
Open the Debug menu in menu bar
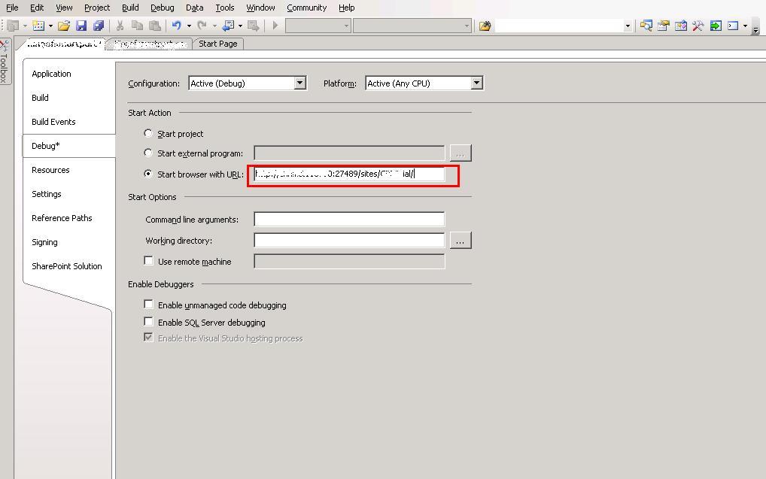tap(163, 8)
